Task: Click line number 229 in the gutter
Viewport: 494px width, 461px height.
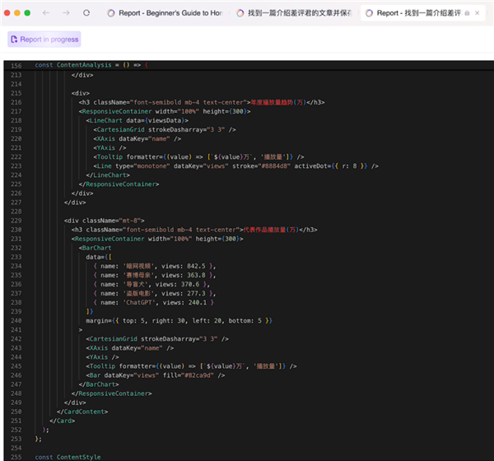Action: [16, 220]
